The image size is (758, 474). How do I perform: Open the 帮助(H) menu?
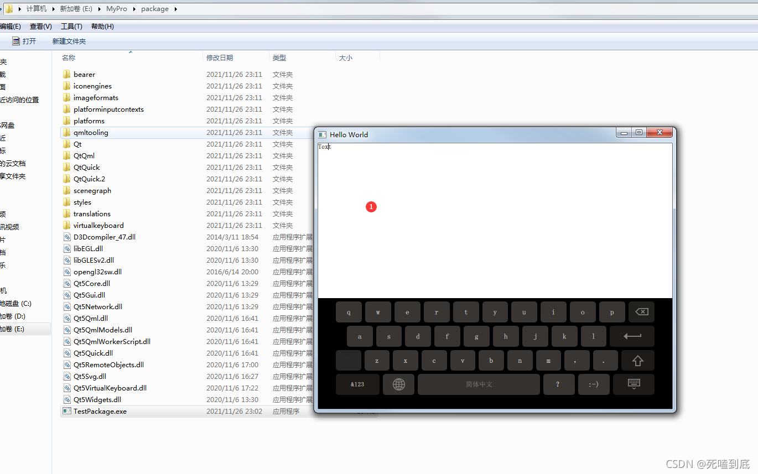[102, 27]
